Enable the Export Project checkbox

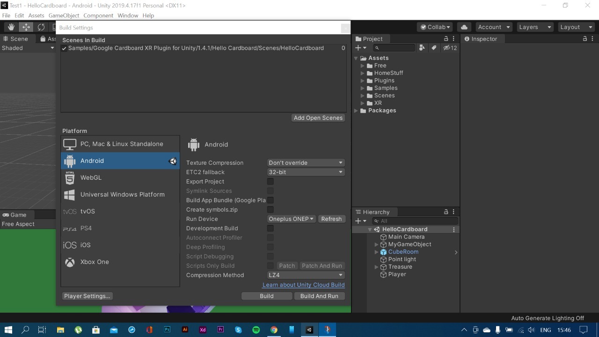pos(270,182)
